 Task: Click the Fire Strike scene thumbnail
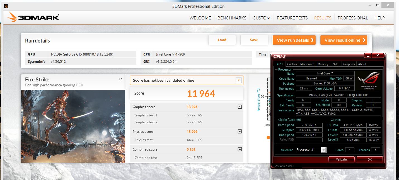(x=73, y=126)
